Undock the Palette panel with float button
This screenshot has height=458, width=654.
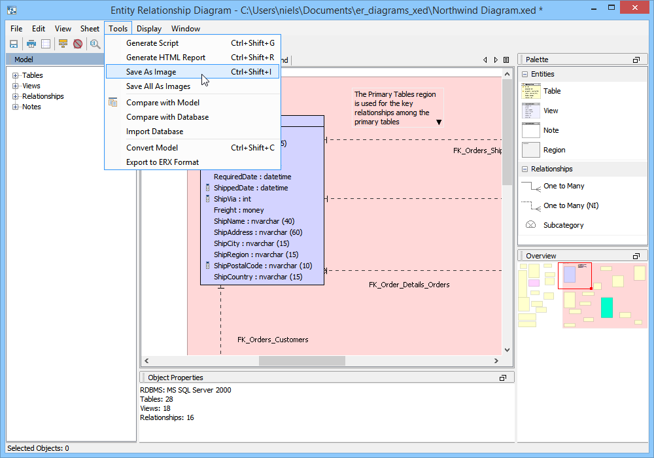coord(636,60)
